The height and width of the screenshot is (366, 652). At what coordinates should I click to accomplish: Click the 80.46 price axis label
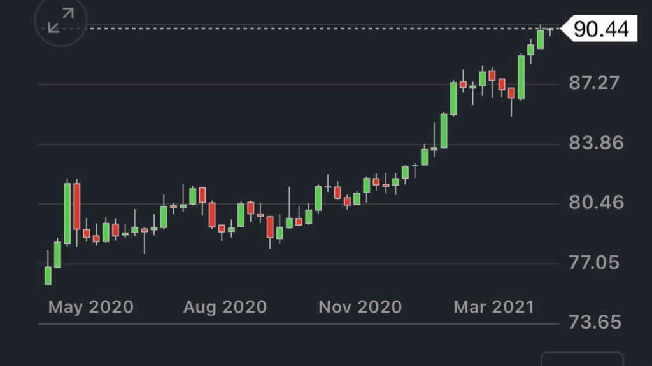[593, 203]
